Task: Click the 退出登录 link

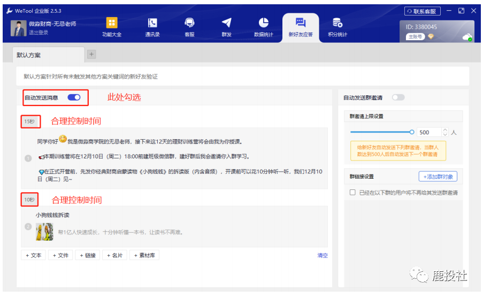Action: [39, 33]
